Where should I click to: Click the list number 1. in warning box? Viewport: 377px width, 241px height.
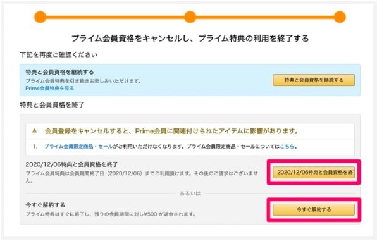[x=35, y=147]
